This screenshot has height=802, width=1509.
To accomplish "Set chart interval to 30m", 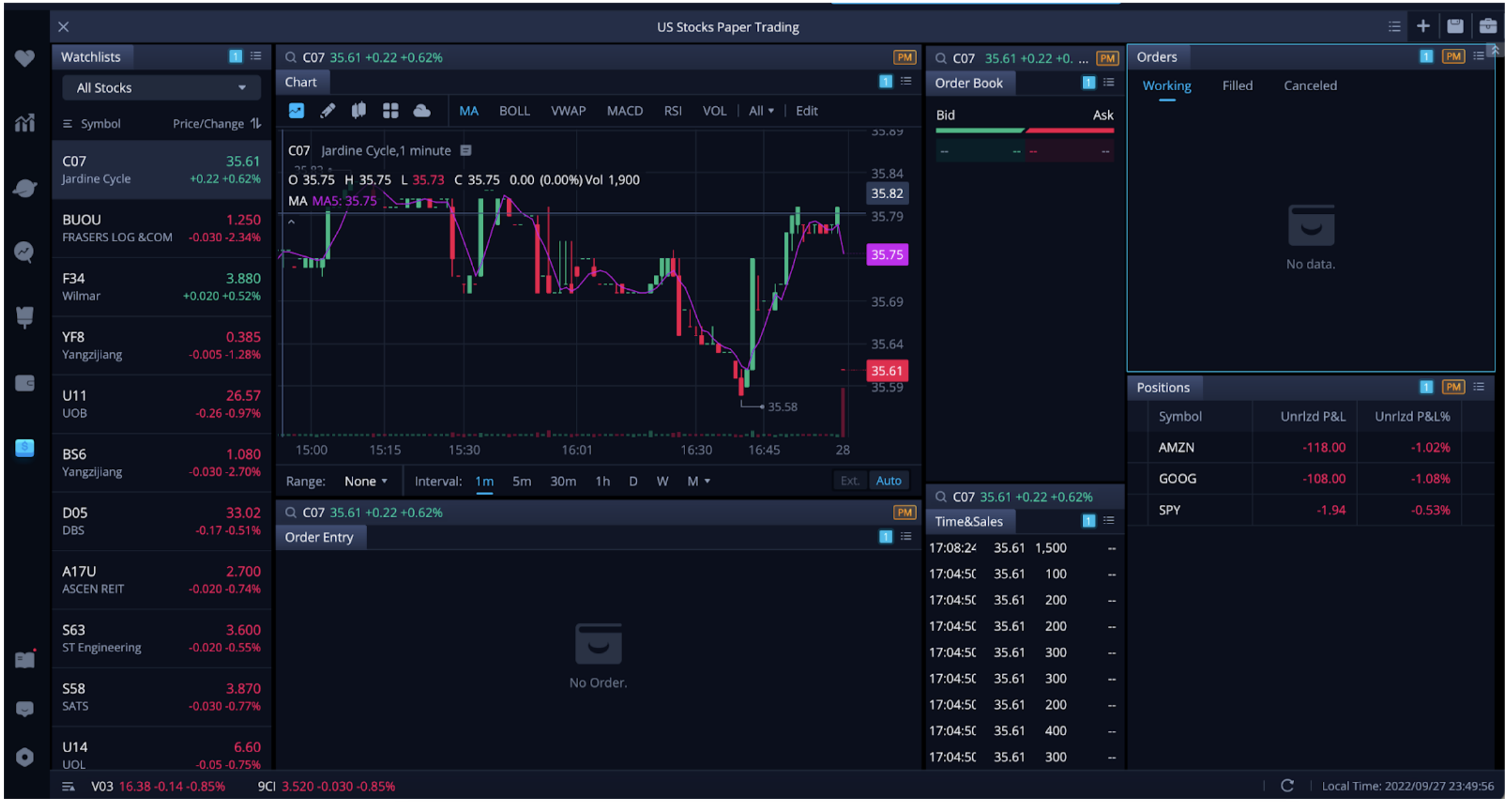I will click(563, 481).
